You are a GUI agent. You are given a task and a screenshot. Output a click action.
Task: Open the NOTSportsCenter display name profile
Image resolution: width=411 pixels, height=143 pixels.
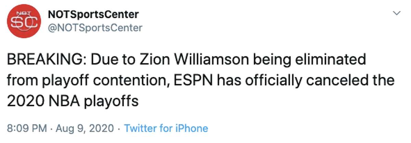(93, 15)
